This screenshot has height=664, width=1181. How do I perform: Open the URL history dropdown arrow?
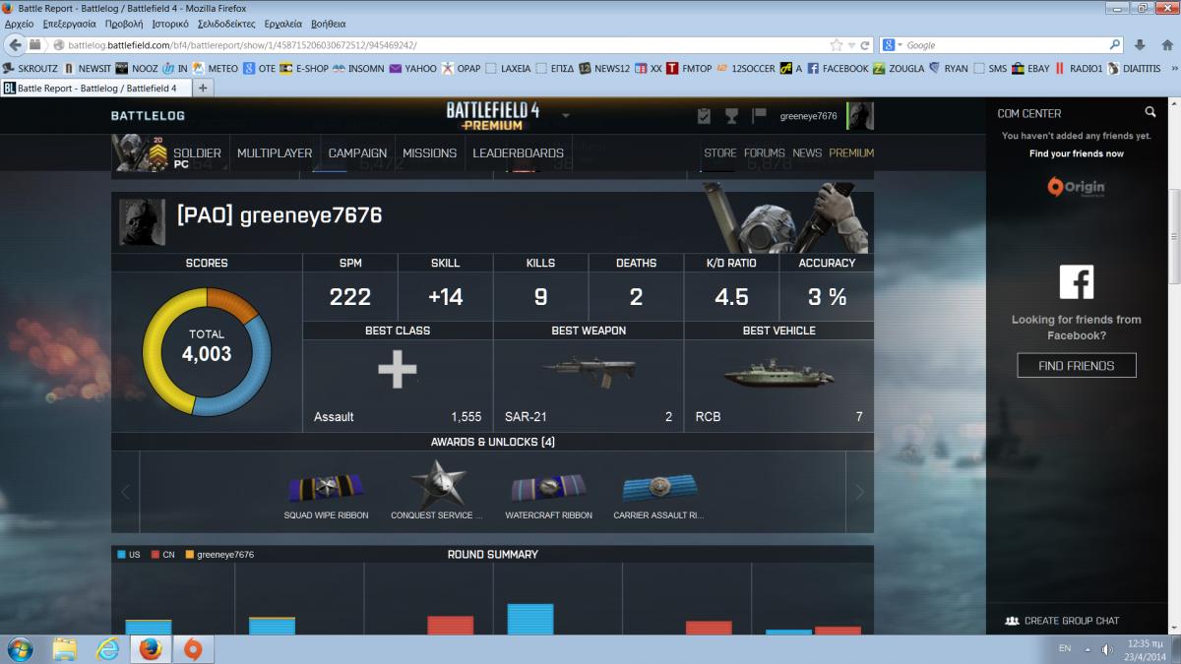pos(851,45)
